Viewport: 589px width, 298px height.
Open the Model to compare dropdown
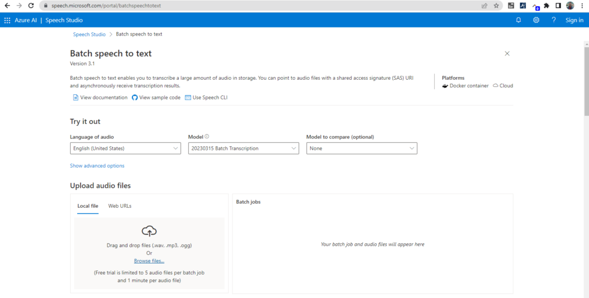coord(362,149)
